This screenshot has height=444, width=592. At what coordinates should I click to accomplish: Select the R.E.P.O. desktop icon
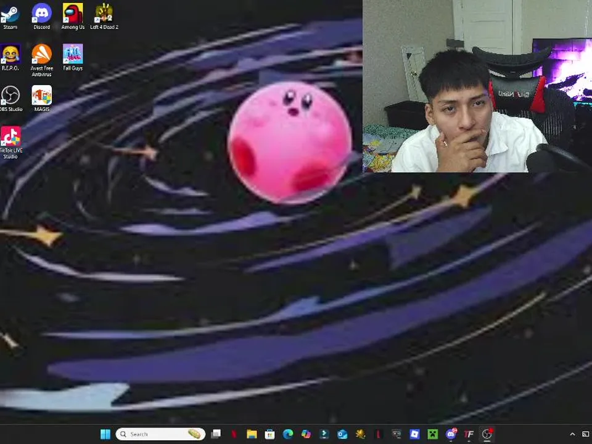click(10, 58)
